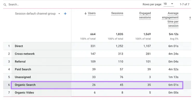Sort by Engaged sessions column header
This screenshot has height=101, width=195.
(145, 15)
